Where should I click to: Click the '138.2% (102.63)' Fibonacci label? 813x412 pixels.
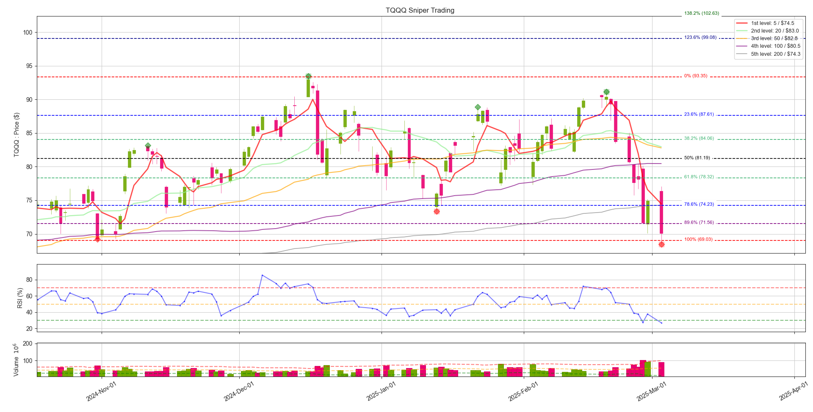click(x=702, y=14)
